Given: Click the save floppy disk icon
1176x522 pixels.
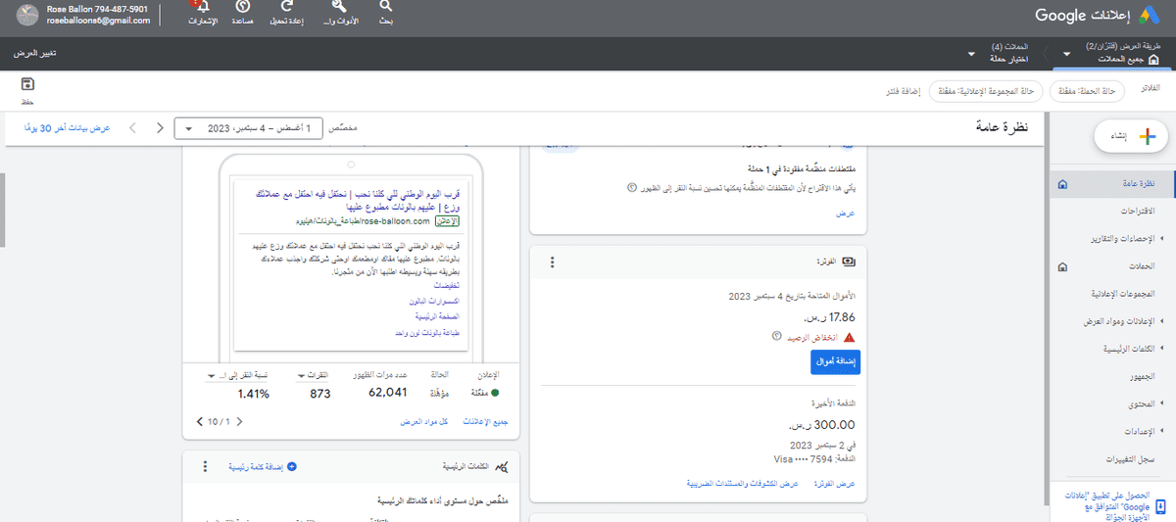Looking at the screenshot, I should pos(26,84).
